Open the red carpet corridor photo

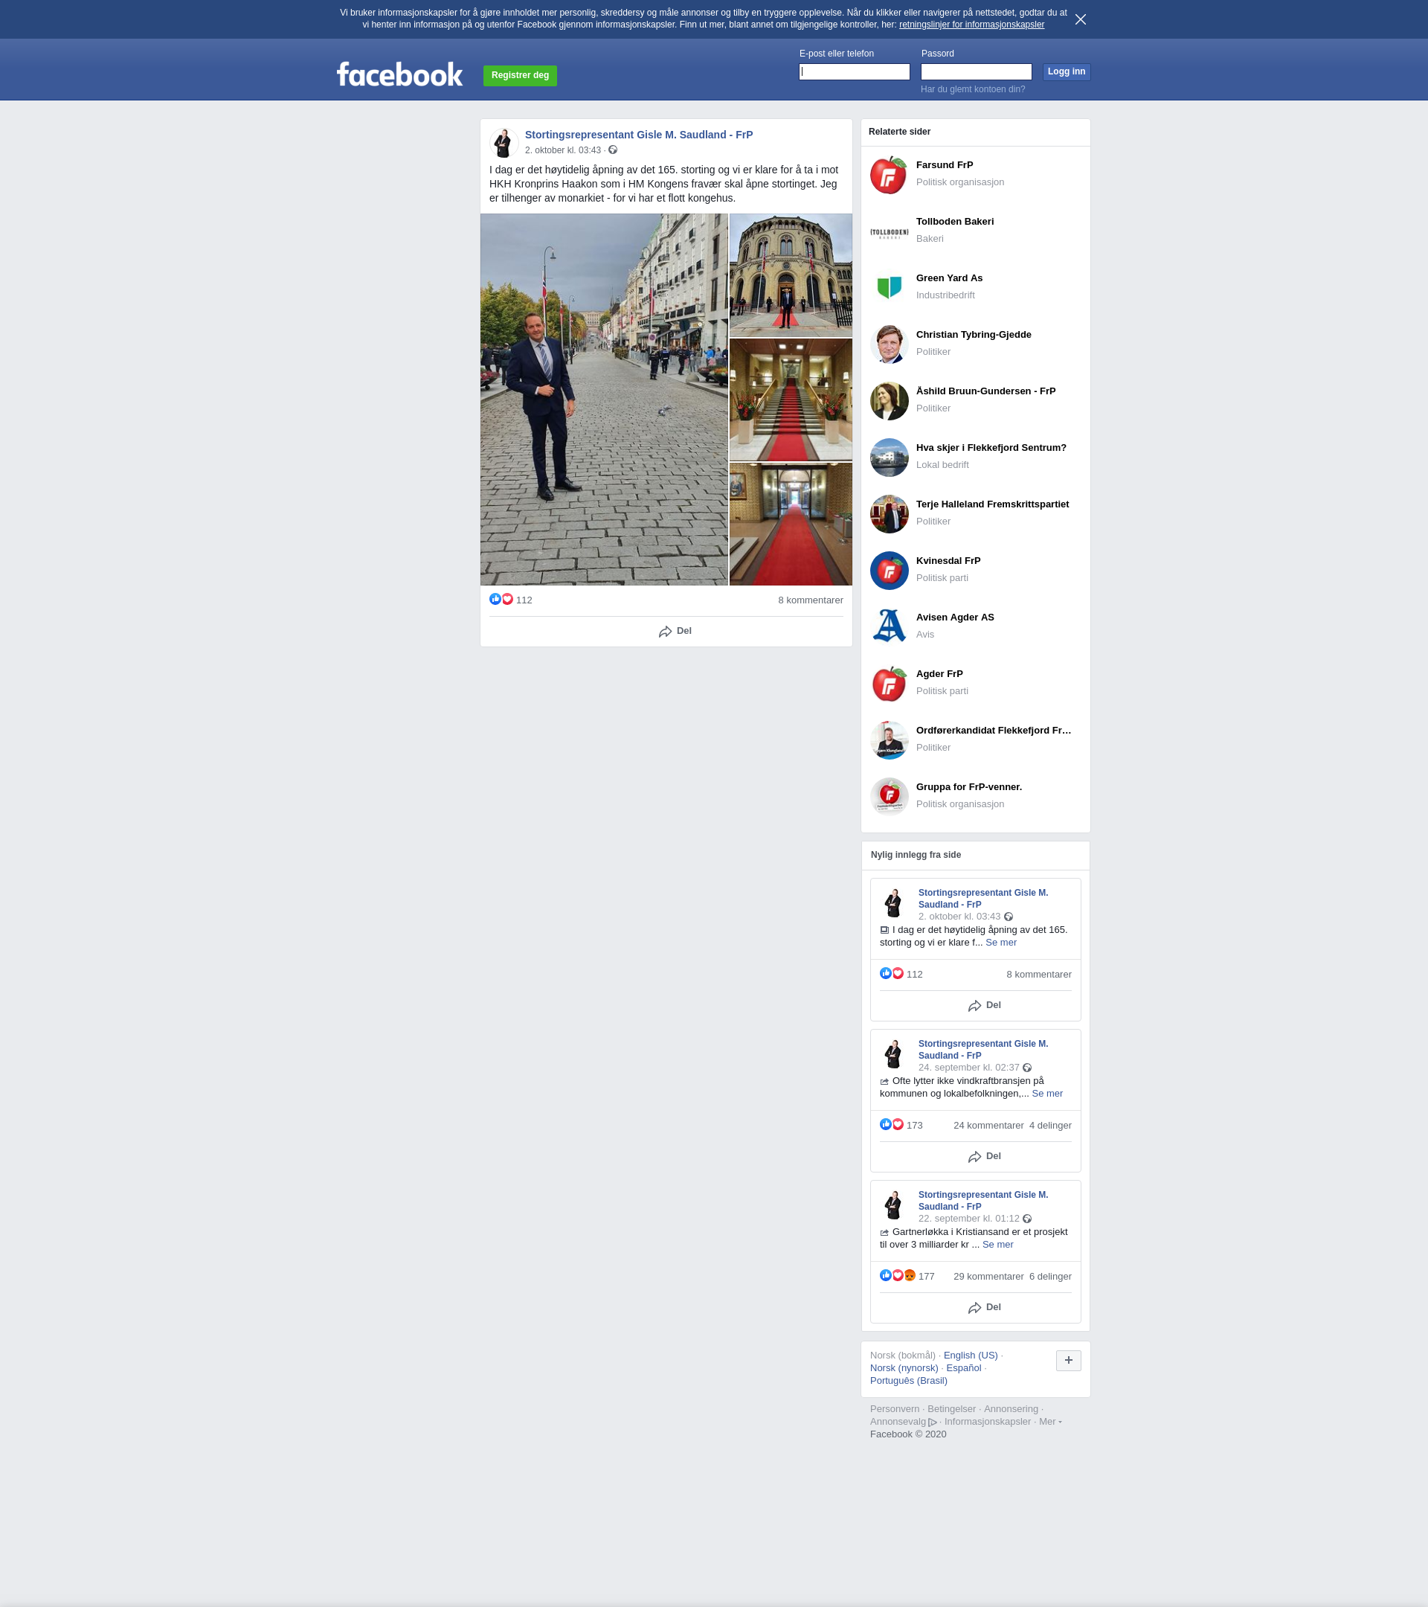point(791,524)
